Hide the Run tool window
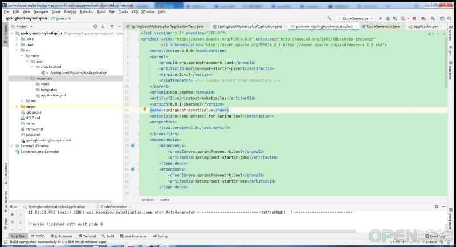Viewport: 456px width, 247px height. (444, 206)
